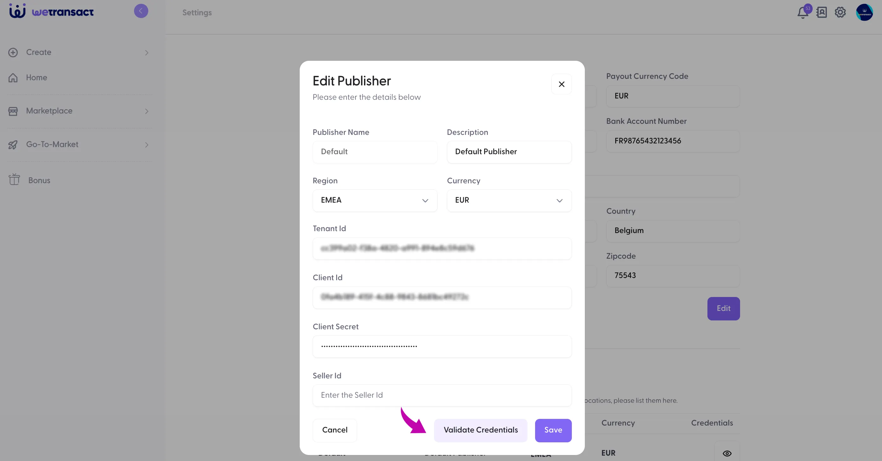
Task: Focus the Publisher Name field
Action: [x=375, y=152]
